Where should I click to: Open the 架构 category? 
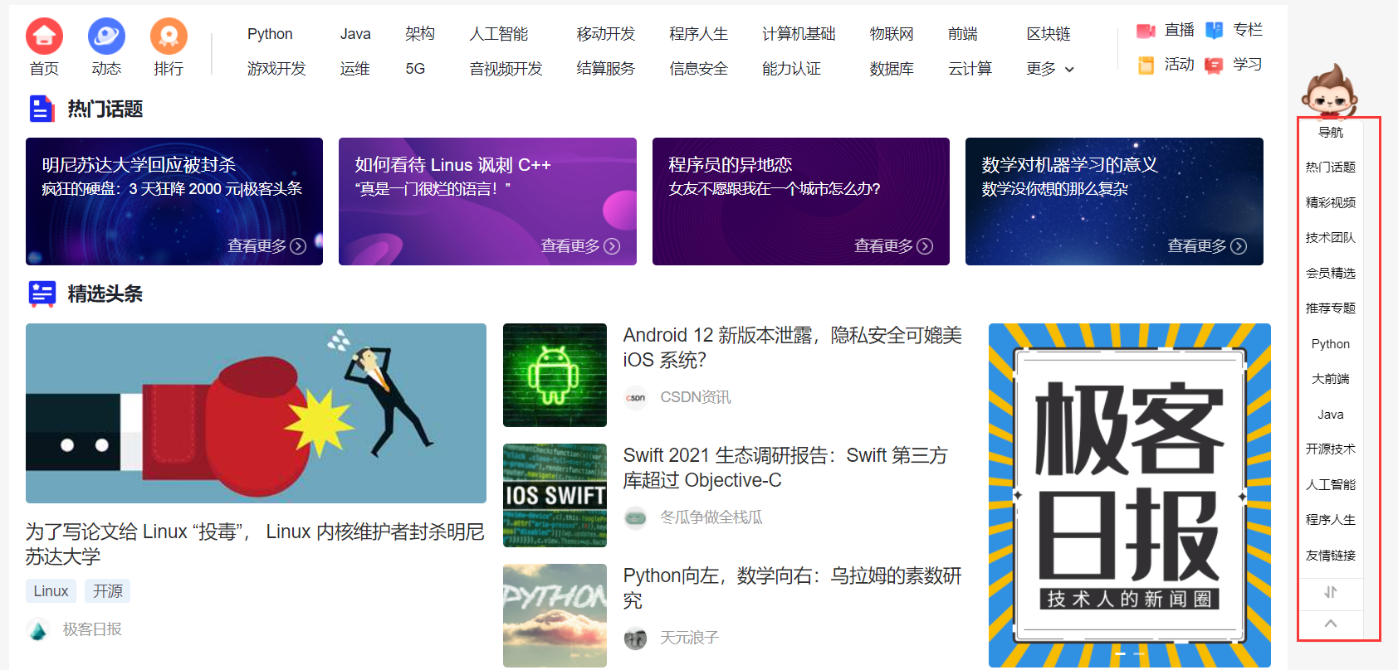tap(420, 34)
